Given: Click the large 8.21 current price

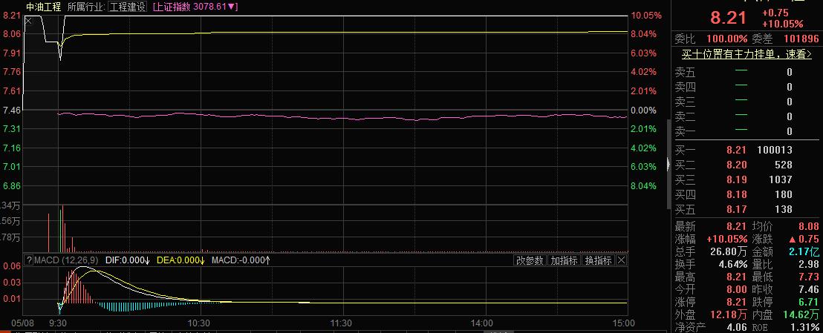Looking at the screenshot, I should tap(727, 17).
